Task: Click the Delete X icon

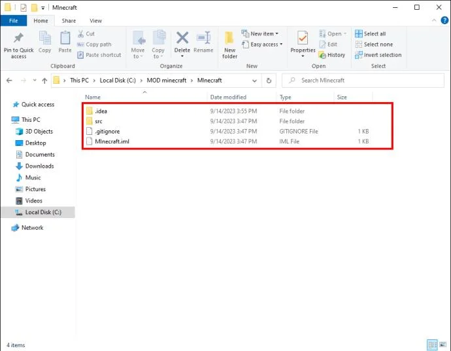Action: (x=182, y=39)
